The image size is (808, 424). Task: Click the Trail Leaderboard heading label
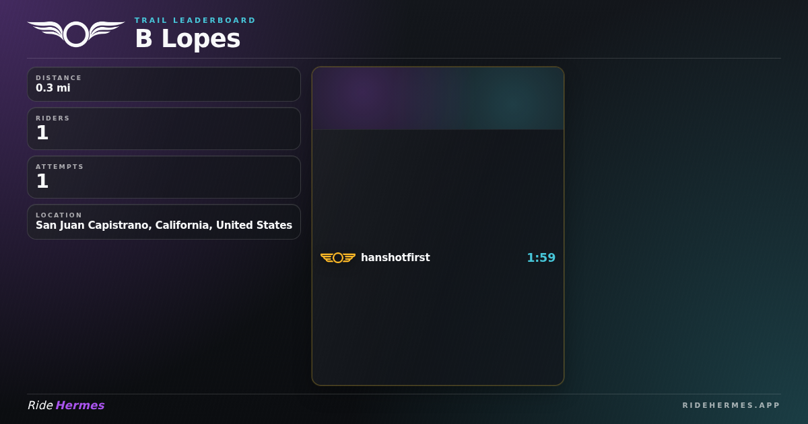[195, 20]
